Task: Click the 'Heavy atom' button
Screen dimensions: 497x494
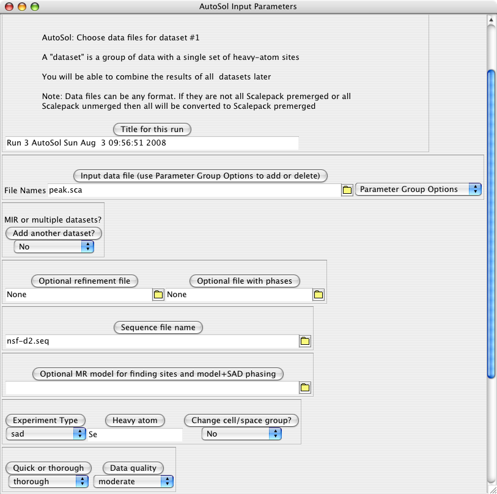Action: pyautogui.click(x=134, y=421)
